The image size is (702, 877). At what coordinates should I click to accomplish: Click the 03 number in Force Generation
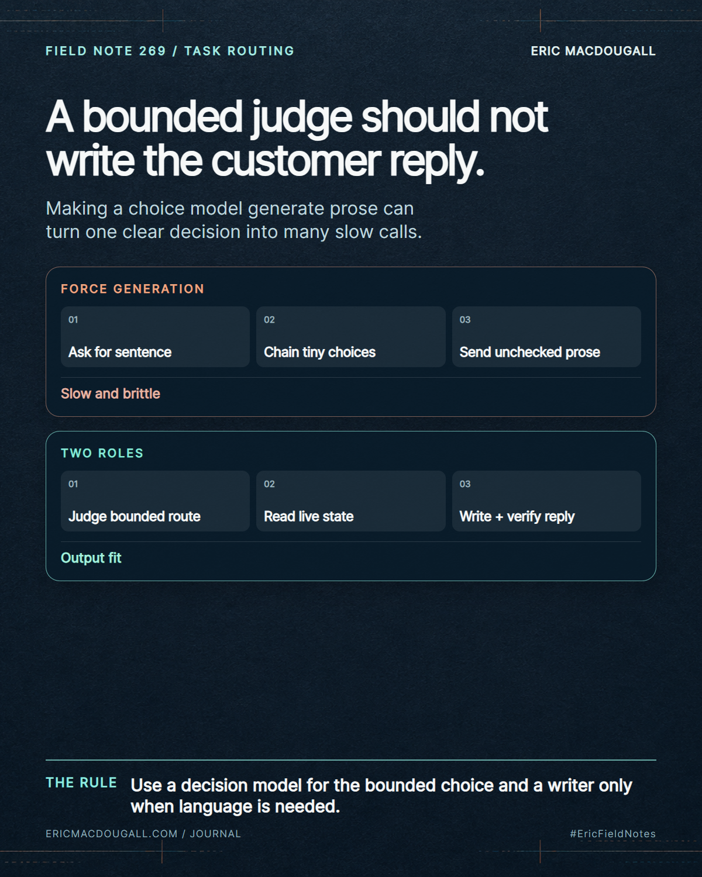tap(465, 320)
